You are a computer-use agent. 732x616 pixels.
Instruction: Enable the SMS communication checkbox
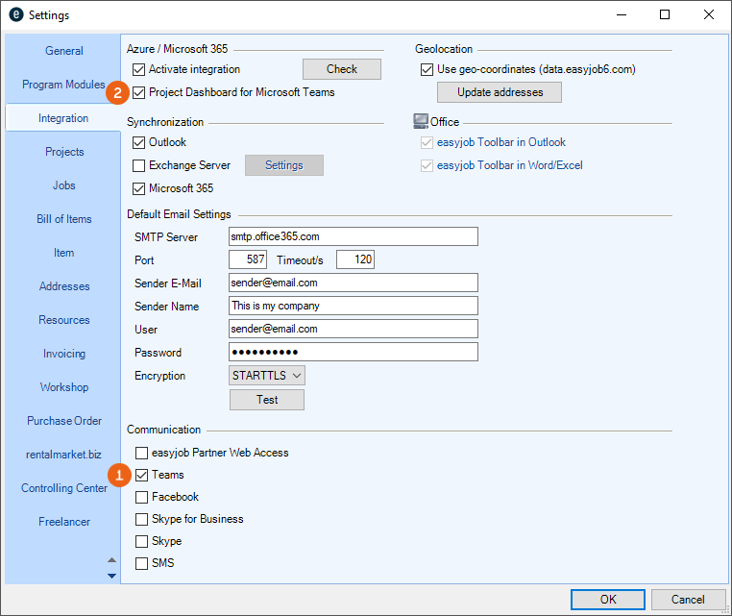[x=141, y=563]
